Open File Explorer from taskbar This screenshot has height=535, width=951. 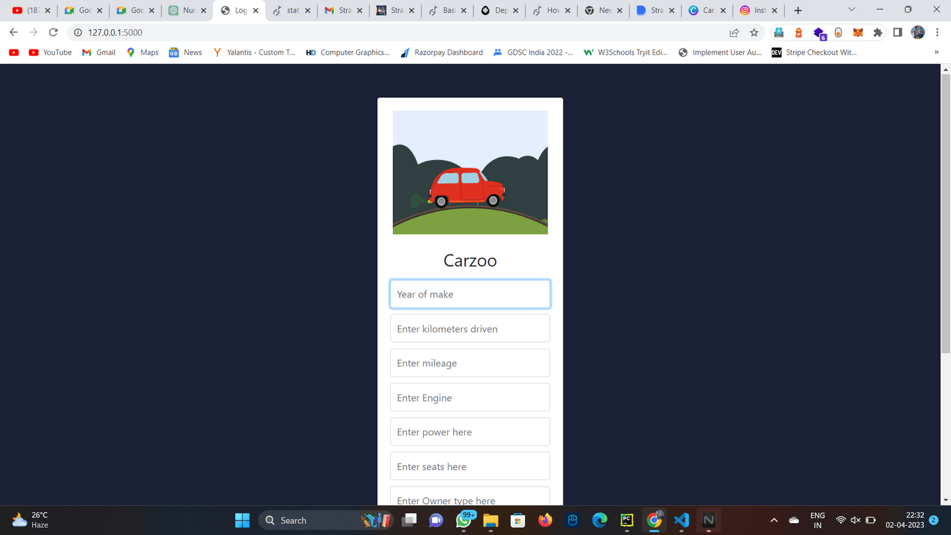[491, 520]
